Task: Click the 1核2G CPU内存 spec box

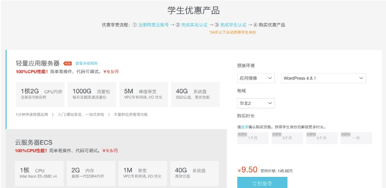Action: click(x=40, y=94)
